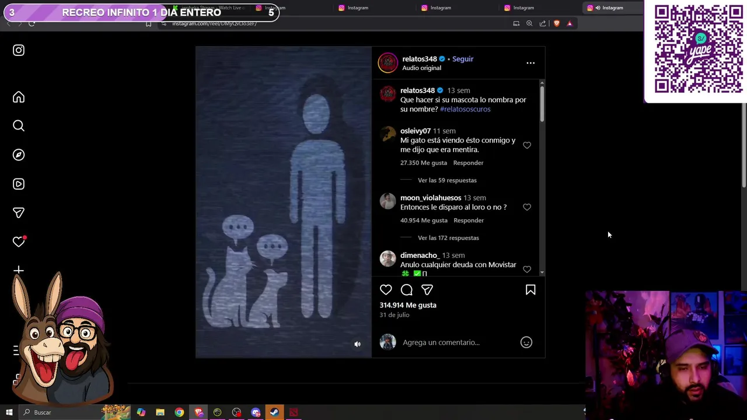The image size is (747, 420).
Task: Like the post with the heart icon
Action: 386,290
